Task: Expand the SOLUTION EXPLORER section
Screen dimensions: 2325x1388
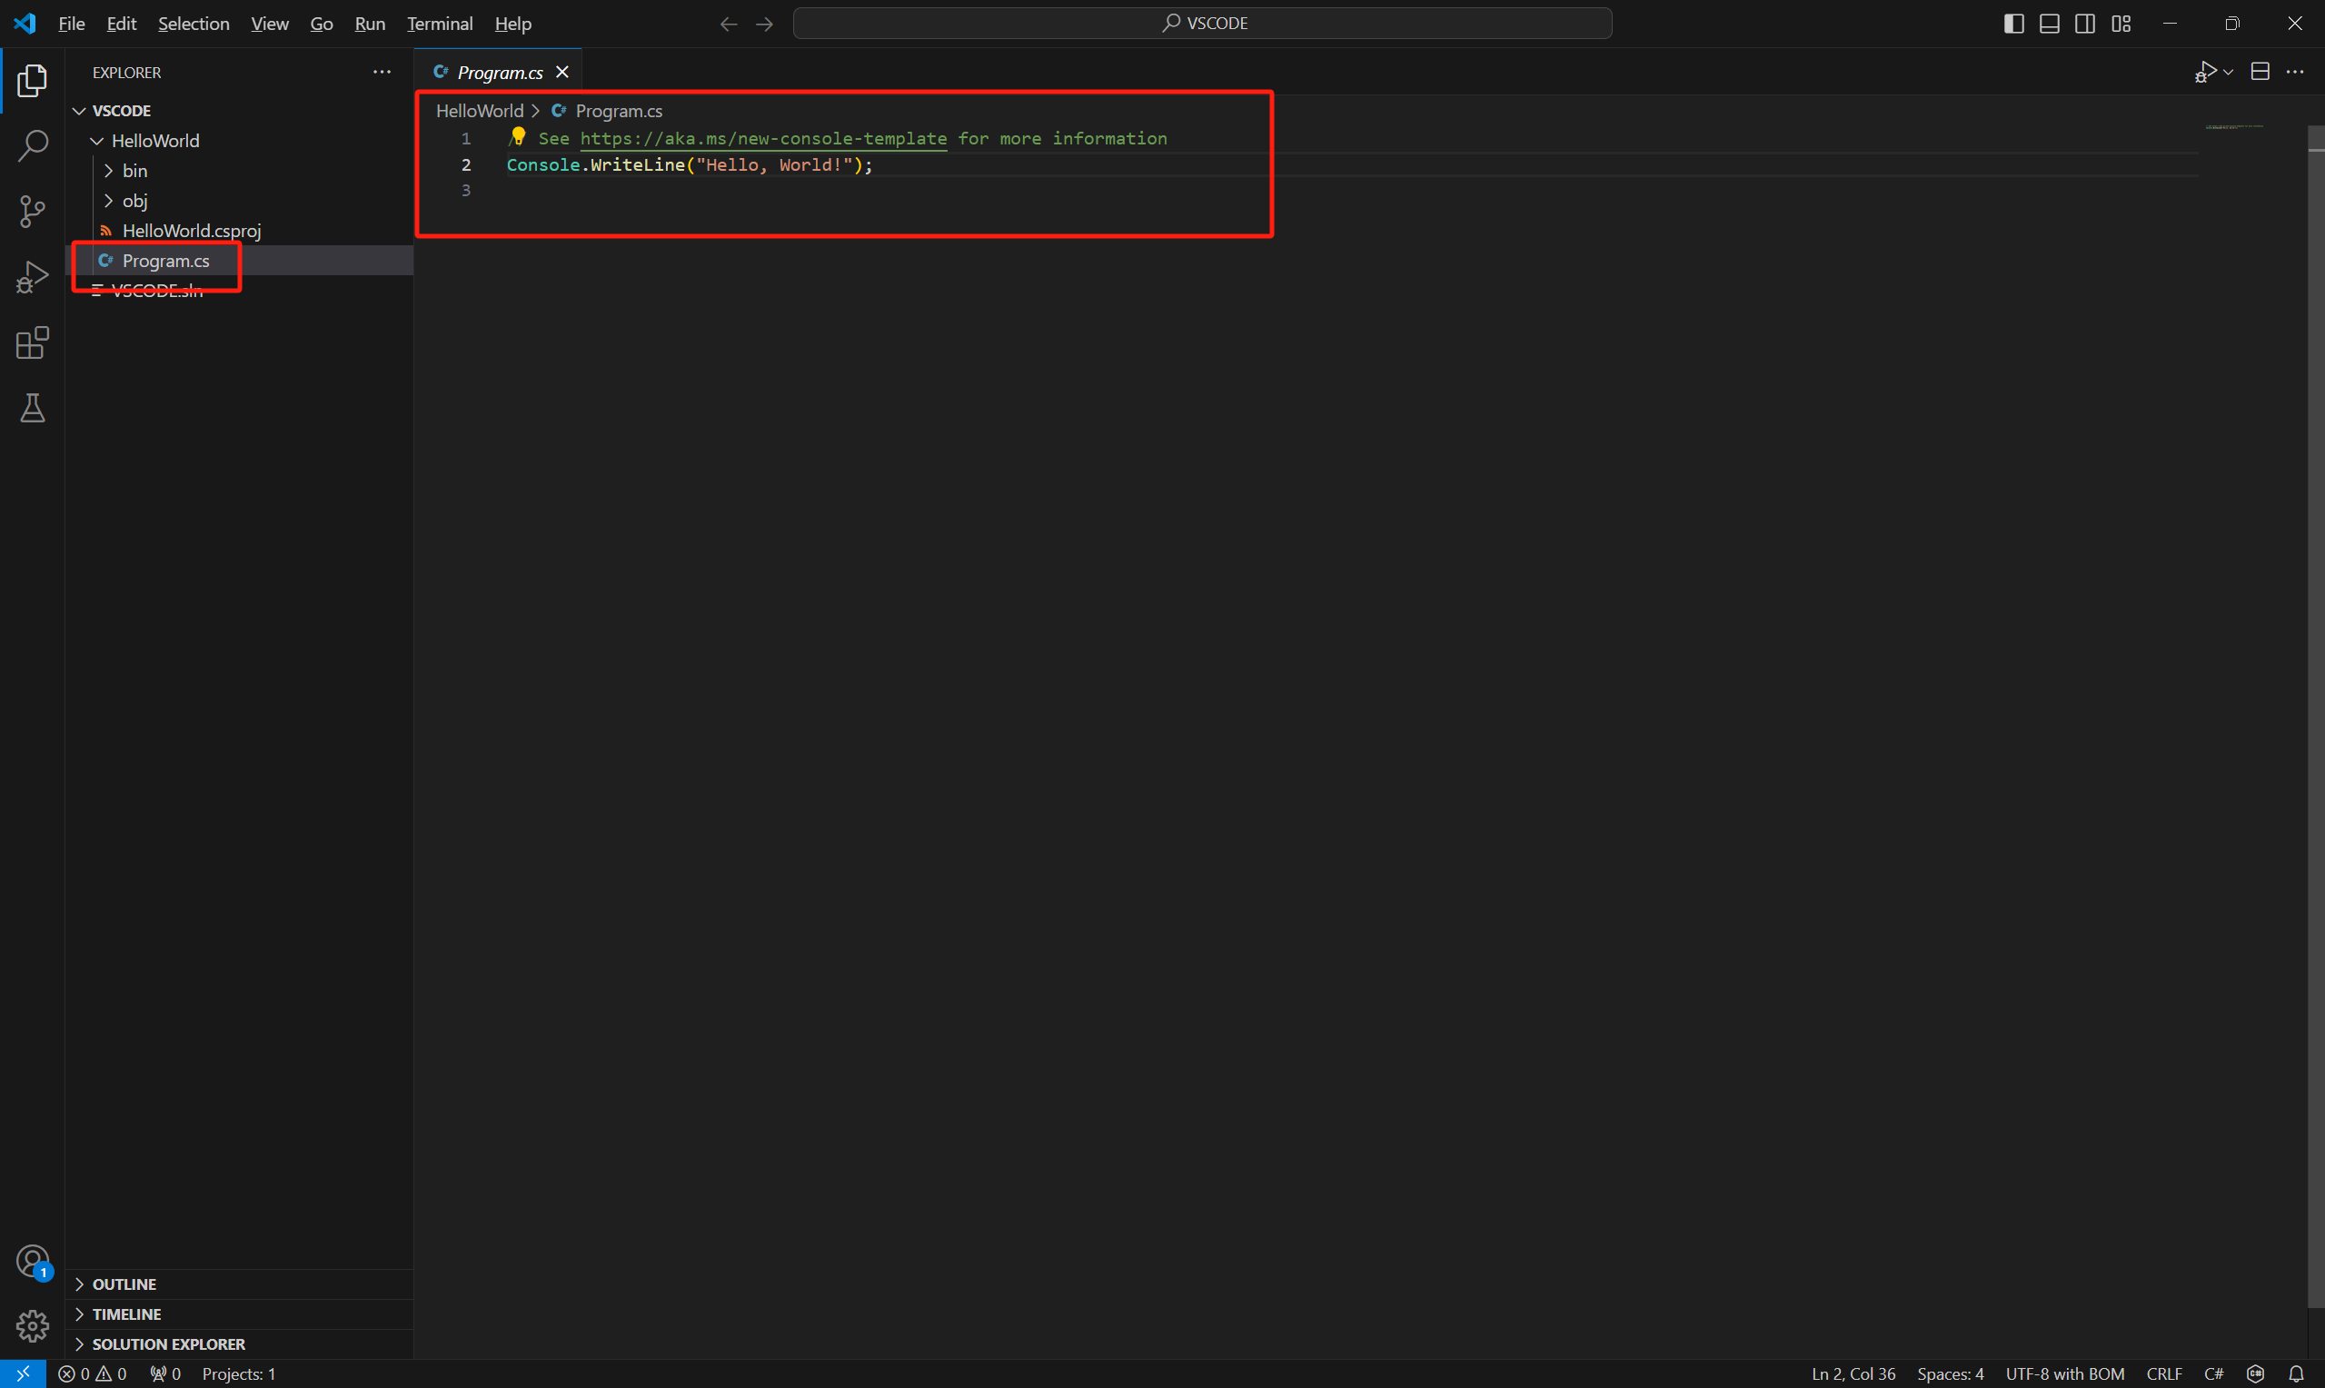Action: tap(240, 1344)
